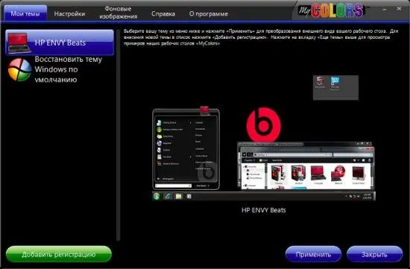This screenshot has width=410, height=269.
Task: Click the desktop icons thumbnail in the preview
Action: tap(335, 88)
